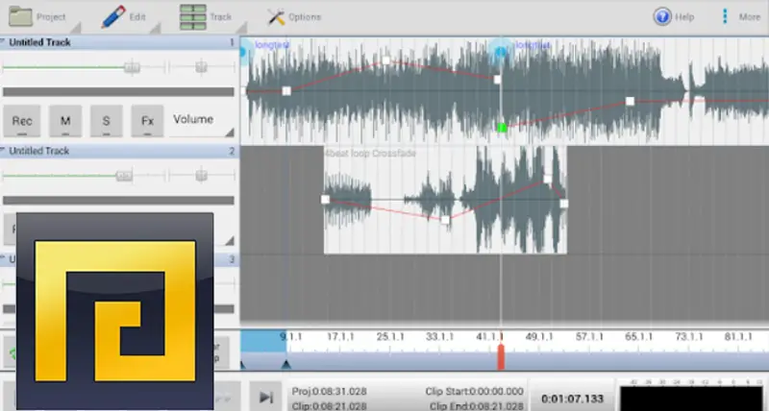
Task: Open track 2 automation dropdown corner arrow
Action: [x=229, y=240]
